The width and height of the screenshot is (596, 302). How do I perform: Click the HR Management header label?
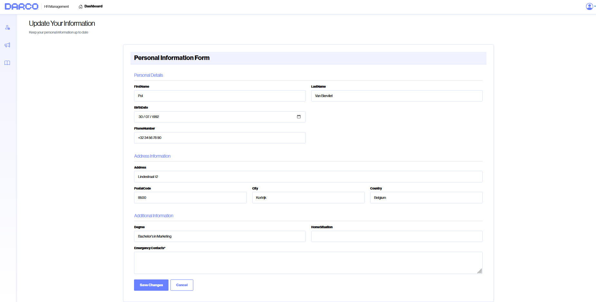click(56, 6)
